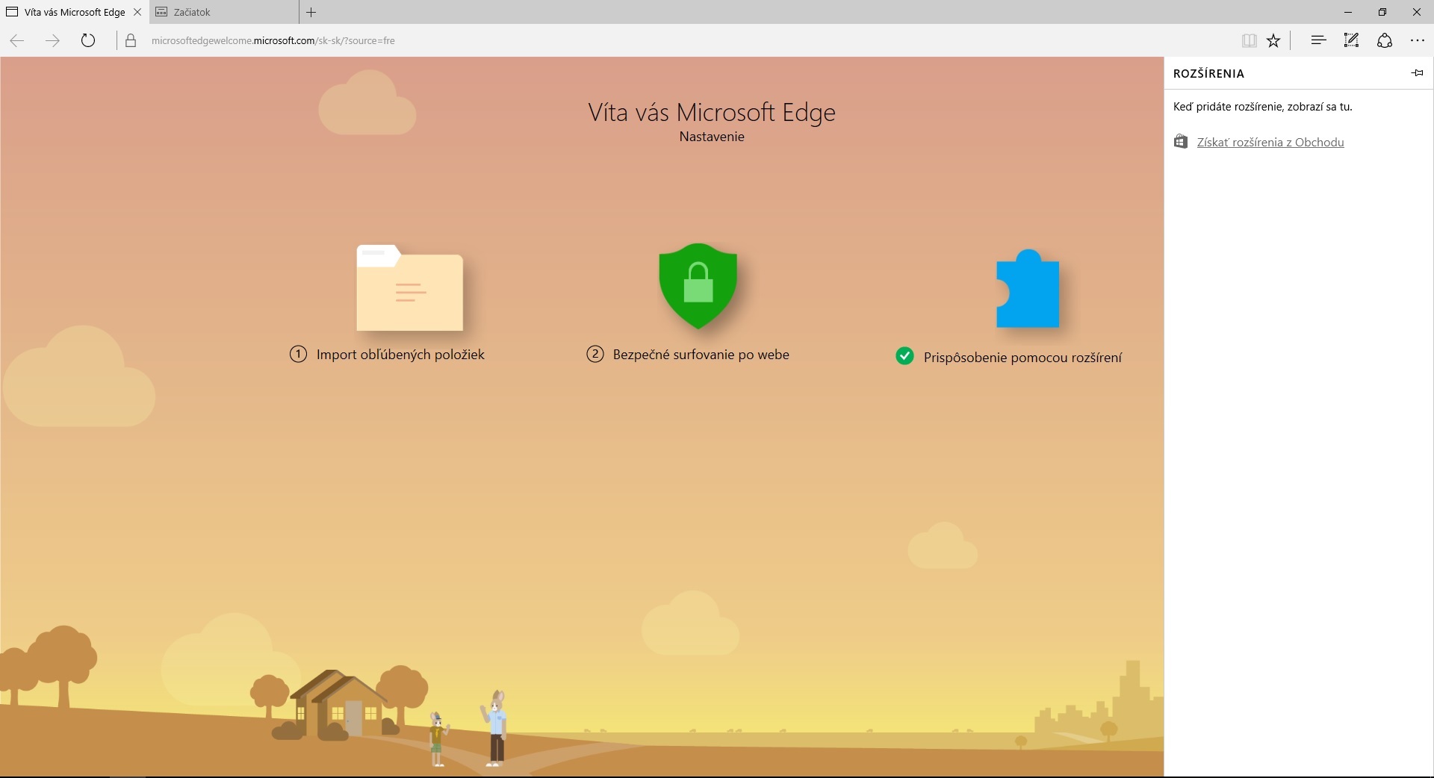Image resolution: width=1434 pixels, height=778 pixels.
Task: Open the Hub with three-lines icon
Action: tap(1318, 40)
